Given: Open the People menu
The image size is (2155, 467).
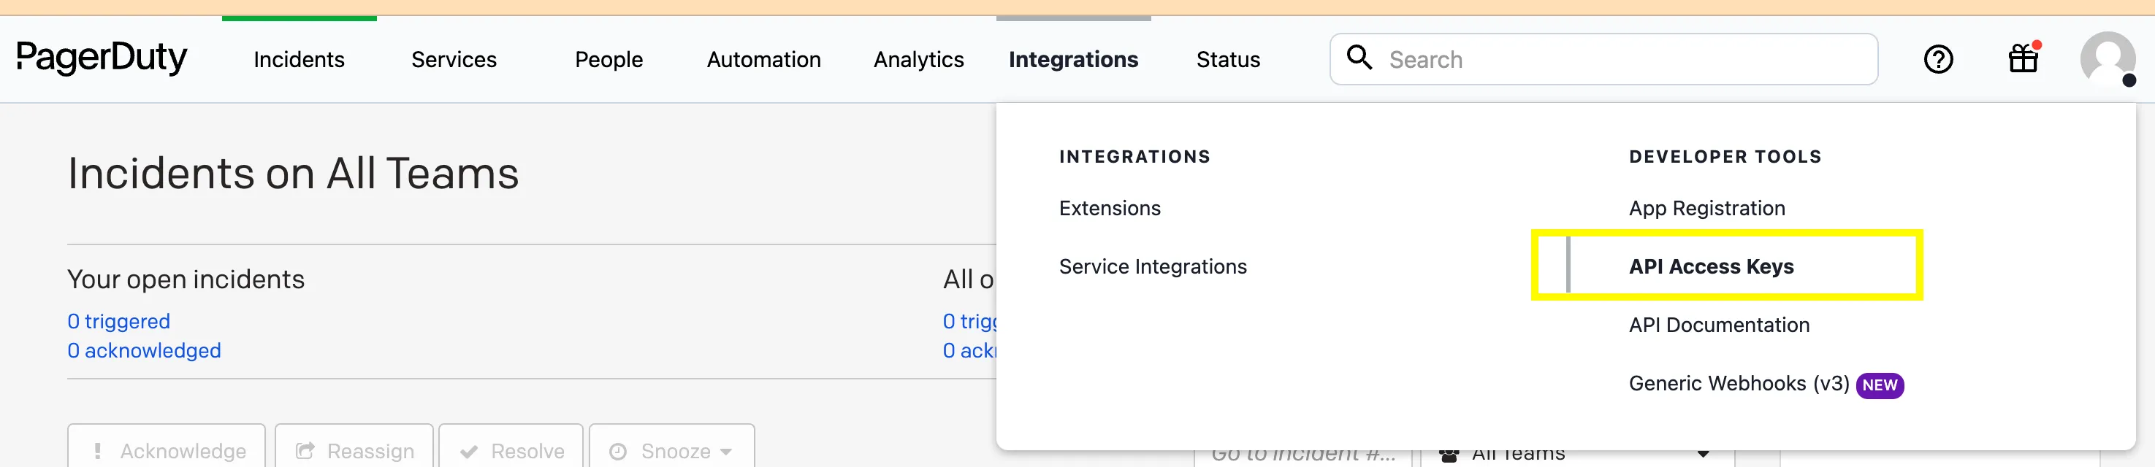Looking at the screenshot, I should (609, 59).
